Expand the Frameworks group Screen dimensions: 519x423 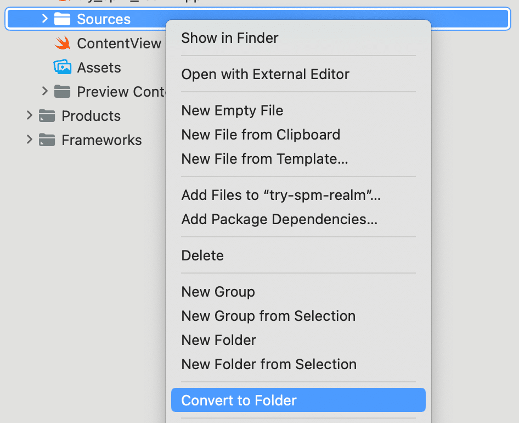pyautogui.click(x=29, y=140)
